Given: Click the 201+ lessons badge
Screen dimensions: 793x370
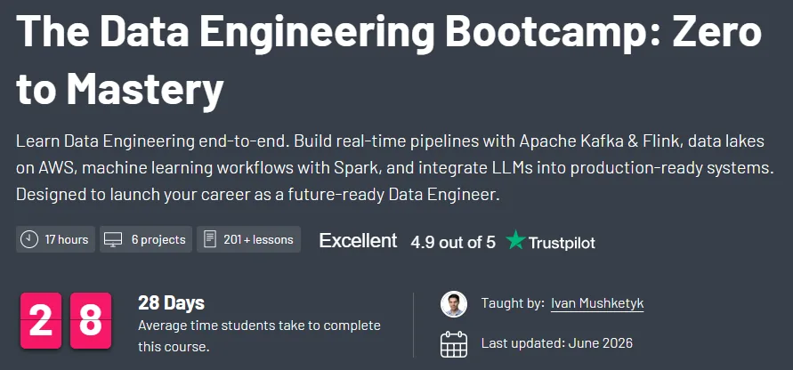Looking at the screenshot, I should click(x=249, y=239).
